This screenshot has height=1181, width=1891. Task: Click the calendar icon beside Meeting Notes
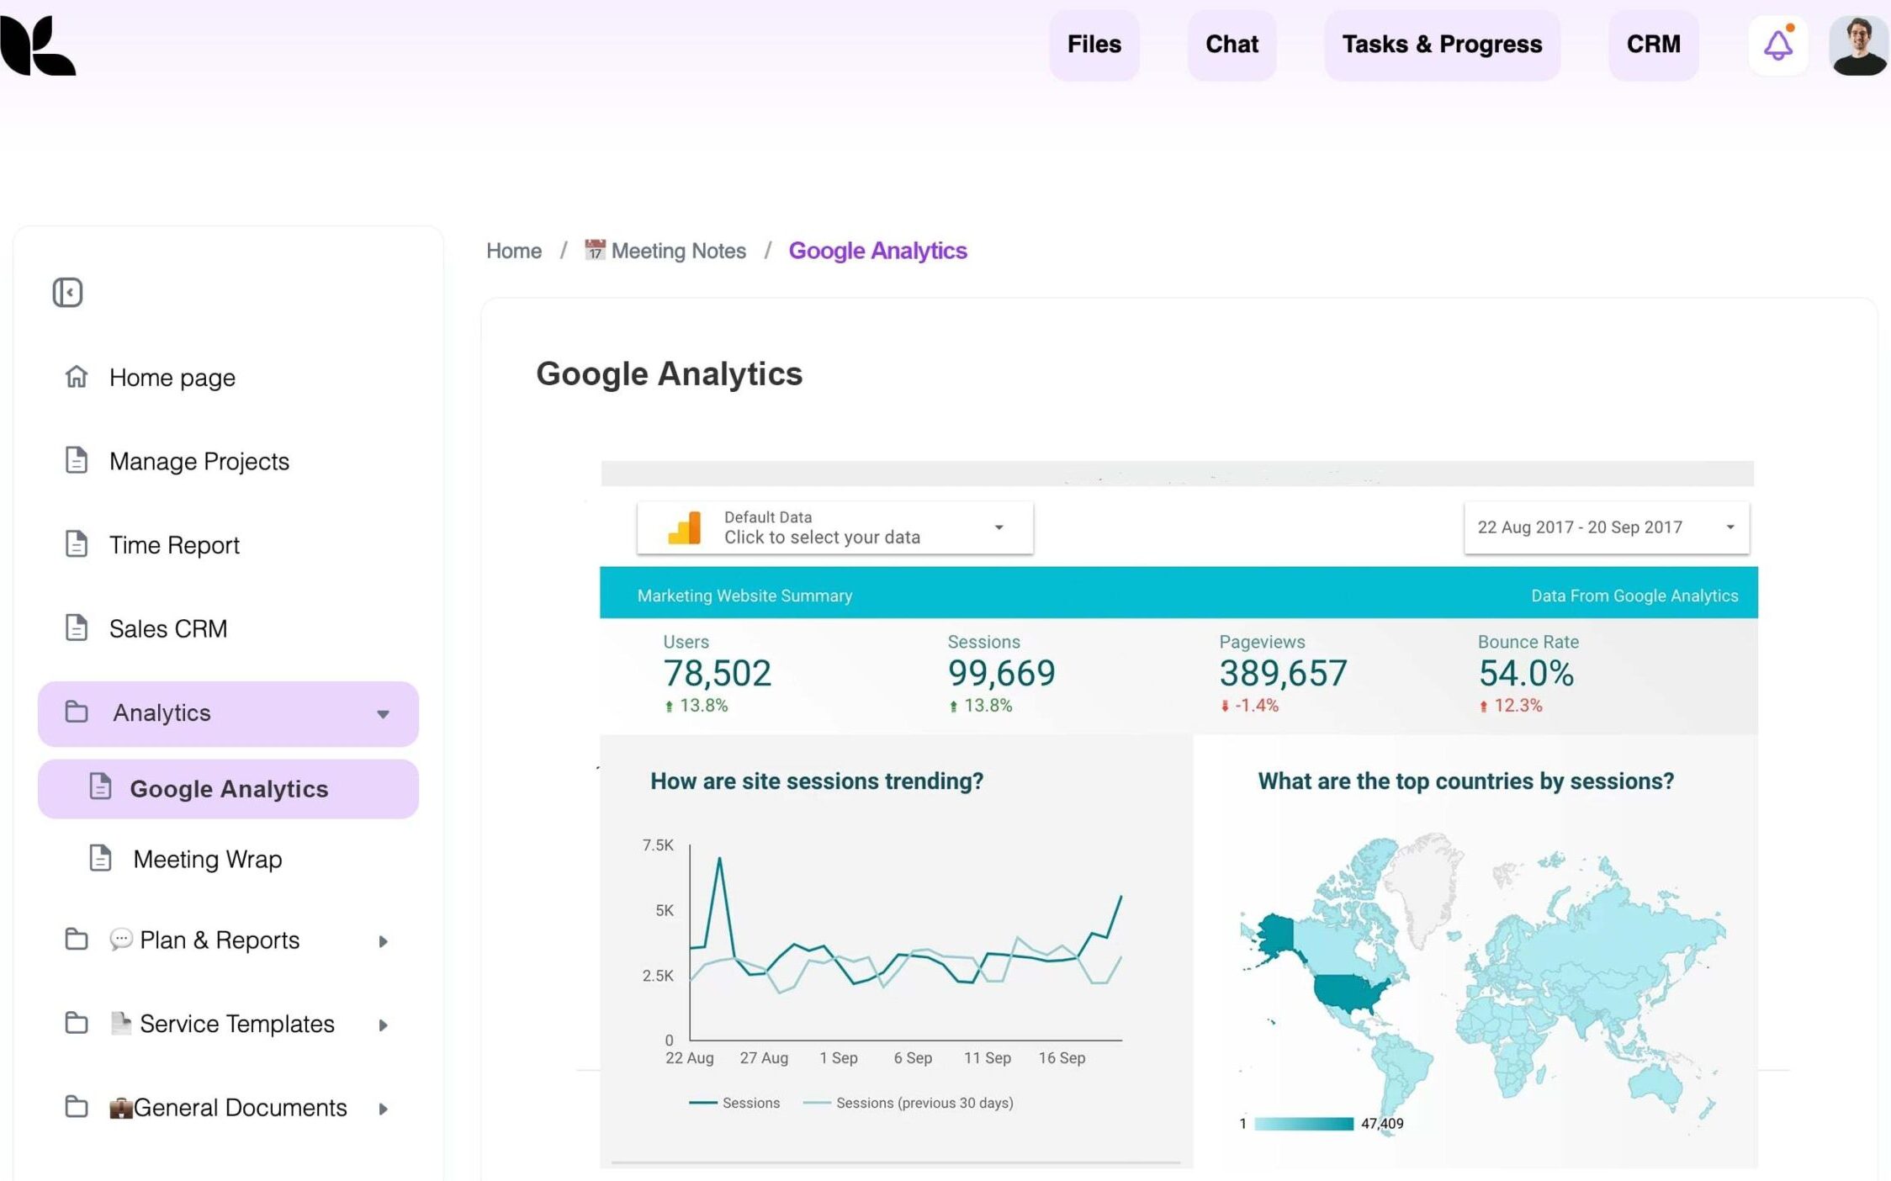(x=595, y=250)
